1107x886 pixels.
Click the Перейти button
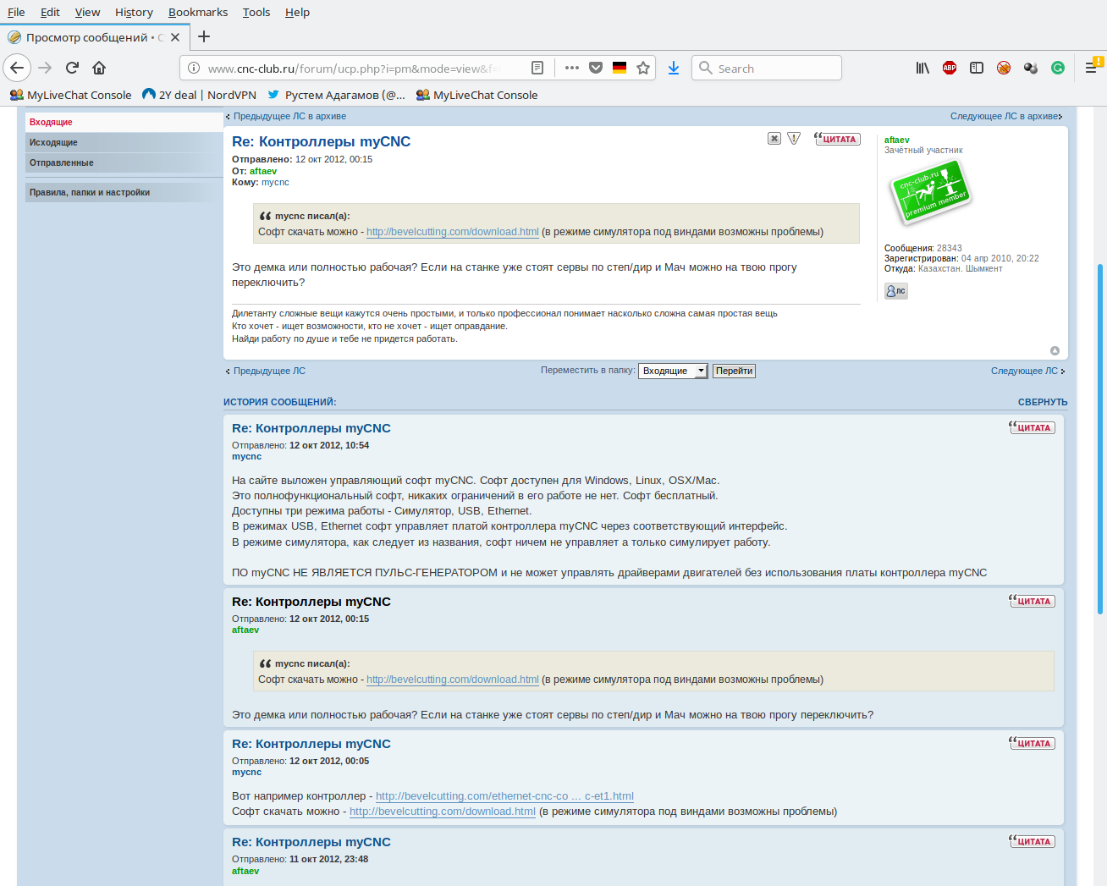coord(734,371)
